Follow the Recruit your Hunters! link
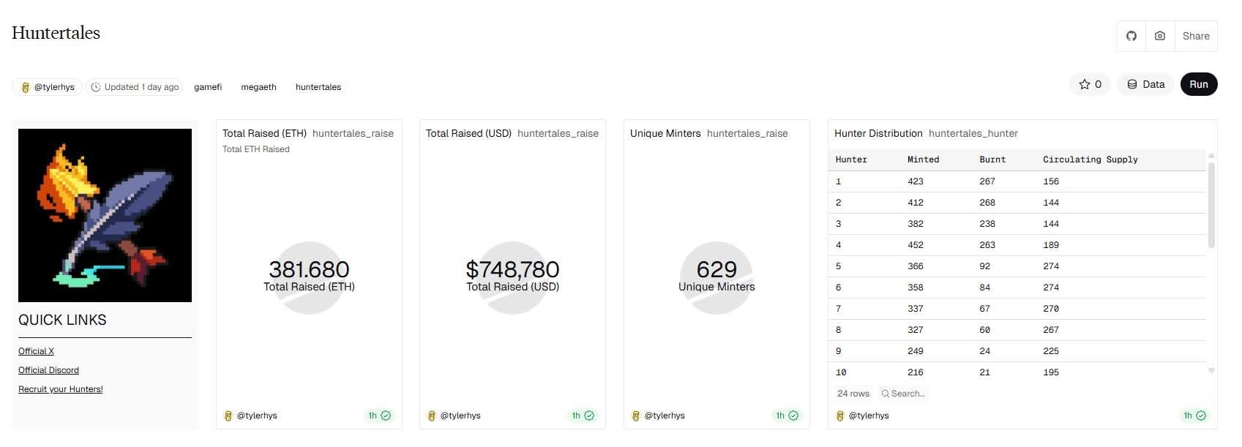This screenshot has width=1242, height=447. tap(60, 389)
